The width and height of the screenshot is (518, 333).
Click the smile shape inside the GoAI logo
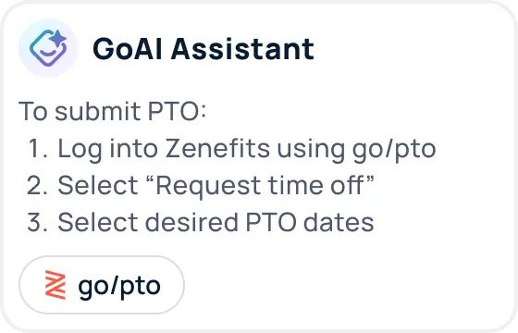click(x=48, y=52)
